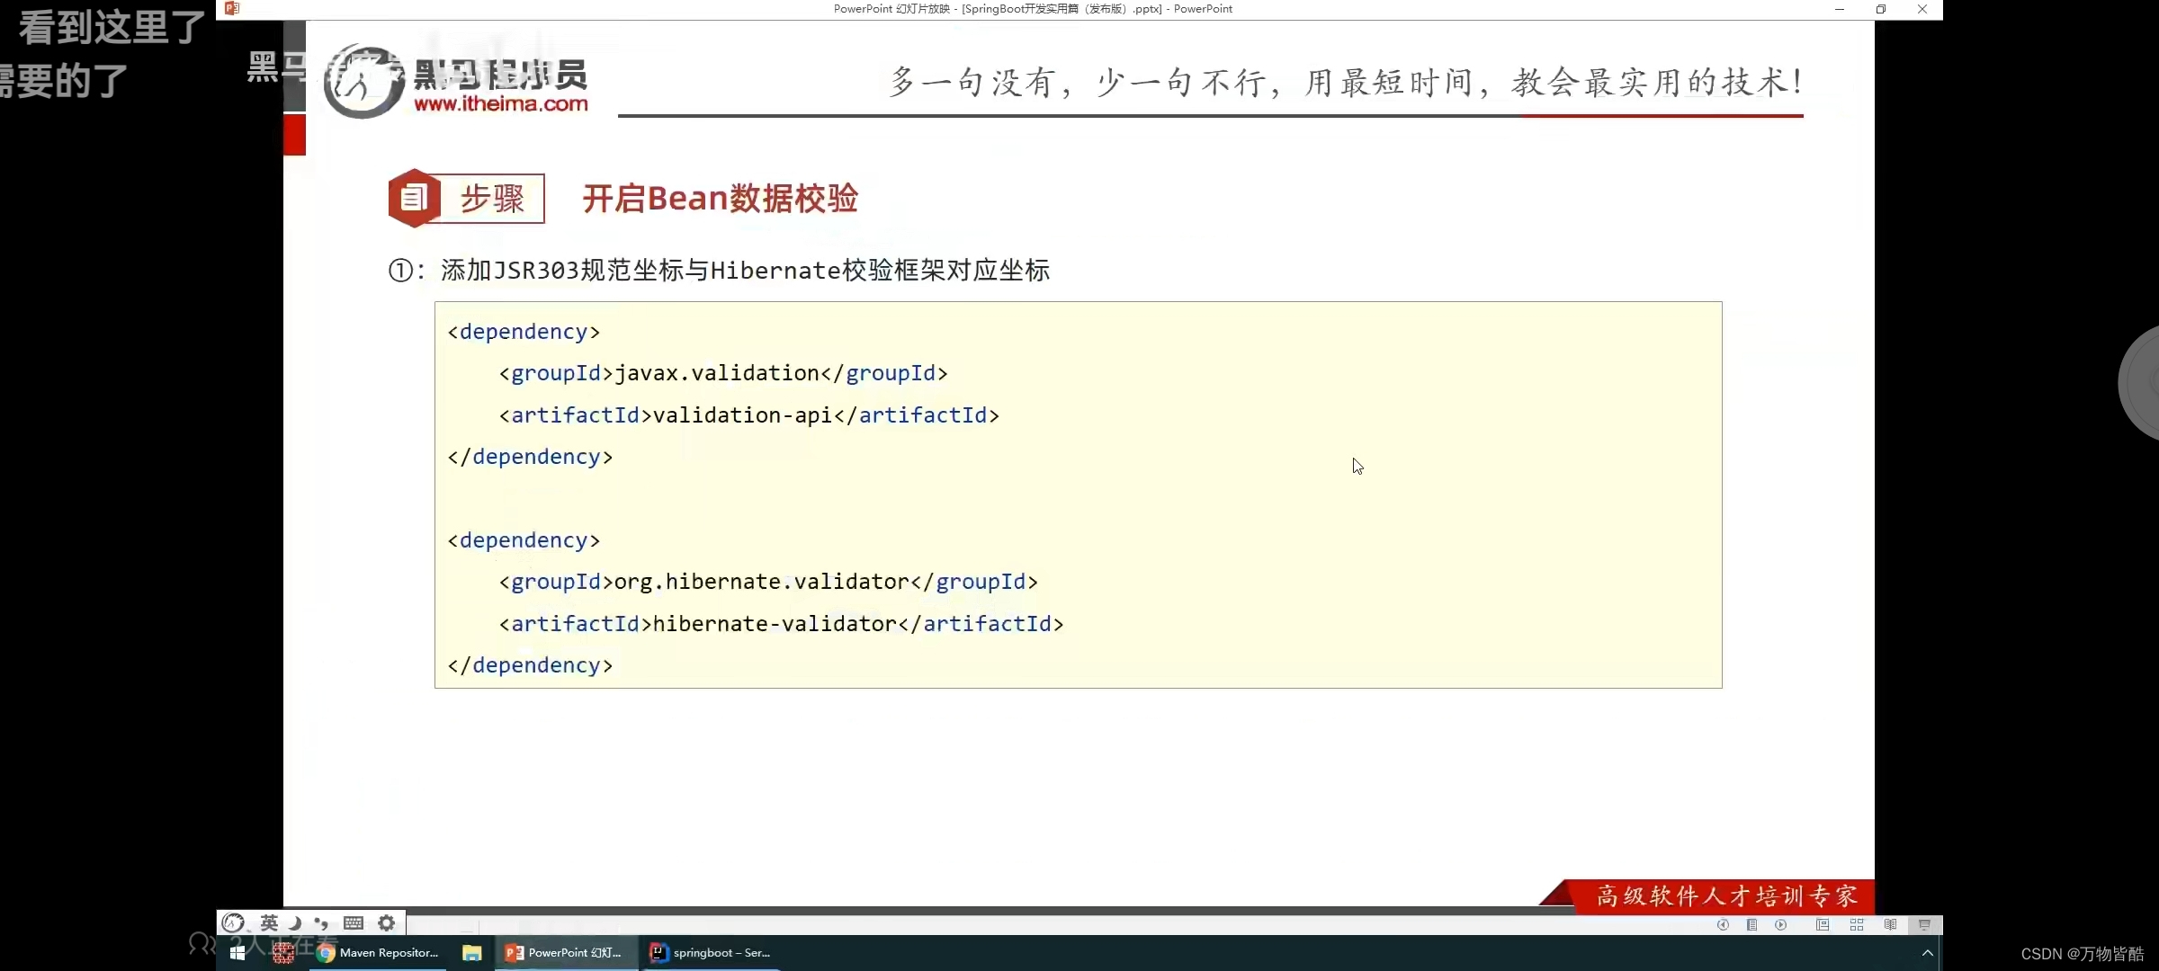Advance to next slide in slideshow

[1781, 924]
